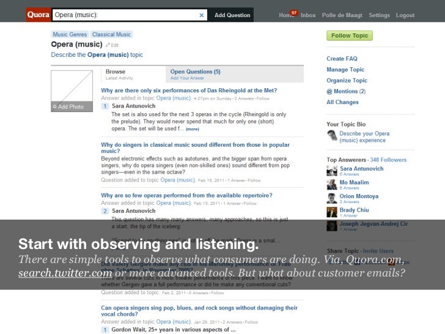Click the Opera (music) search field
Image resolution: width=445 pixels, height=334 pixels.
[x=130, y=15]
